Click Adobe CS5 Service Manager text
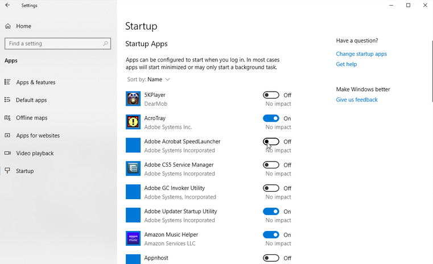 click(179, 165)
